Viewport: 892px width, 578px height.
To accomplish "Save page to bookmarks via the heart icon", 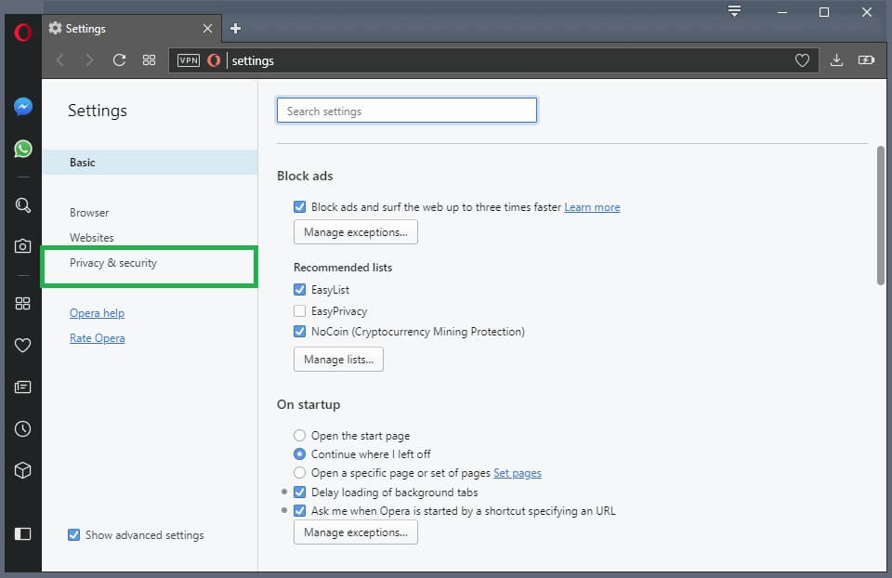I will (802, 59).
